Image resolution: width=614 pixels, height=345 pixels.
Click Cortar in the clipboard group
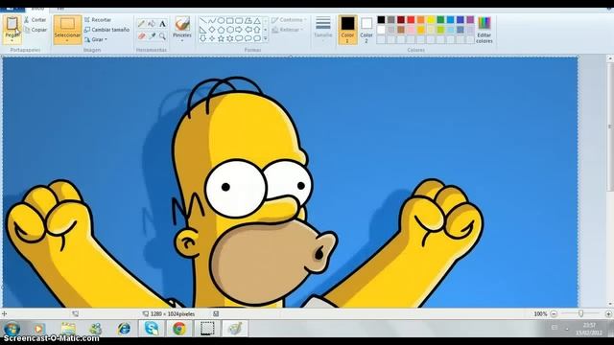click(35, 19)
